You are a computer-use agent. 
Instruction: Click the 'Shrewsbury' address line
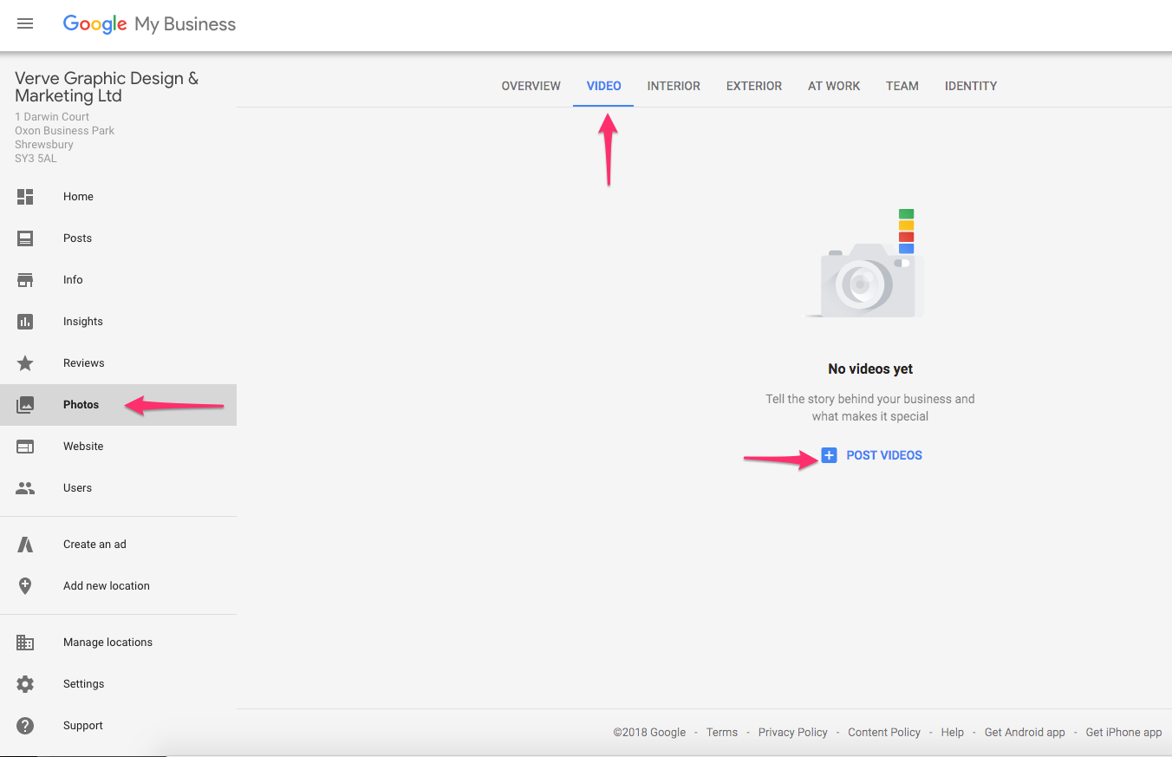(x=44, y=145)
